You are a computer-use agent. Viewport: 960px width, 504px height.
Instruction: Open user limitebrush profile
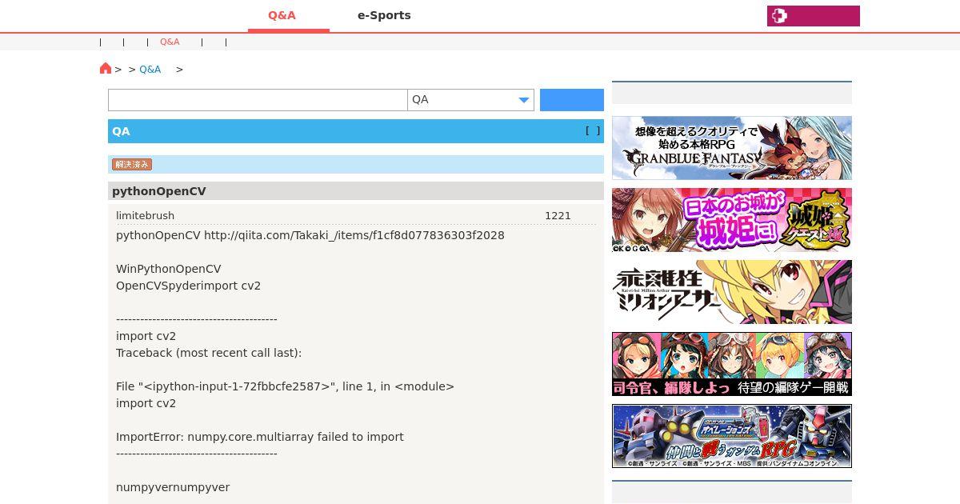click(145, 215)
